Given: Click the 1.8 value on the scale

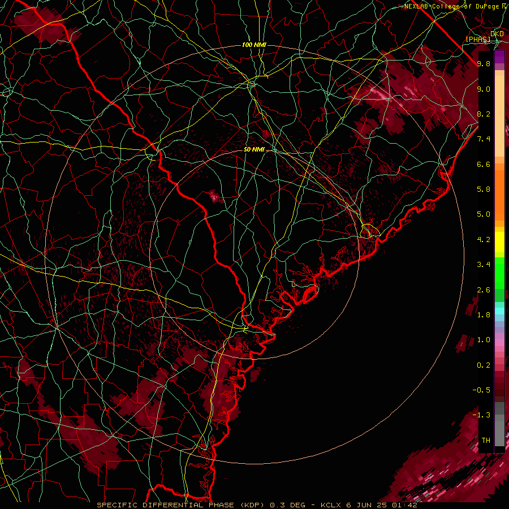Looking at the screenshot, I should (x=484, y=315).
